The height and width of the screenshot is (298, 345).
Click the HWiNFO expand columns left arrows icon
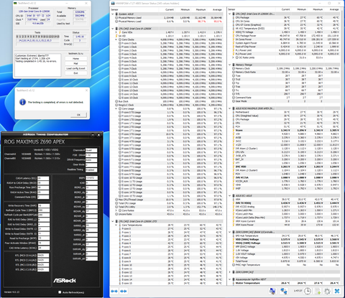[x=114, y=291]
